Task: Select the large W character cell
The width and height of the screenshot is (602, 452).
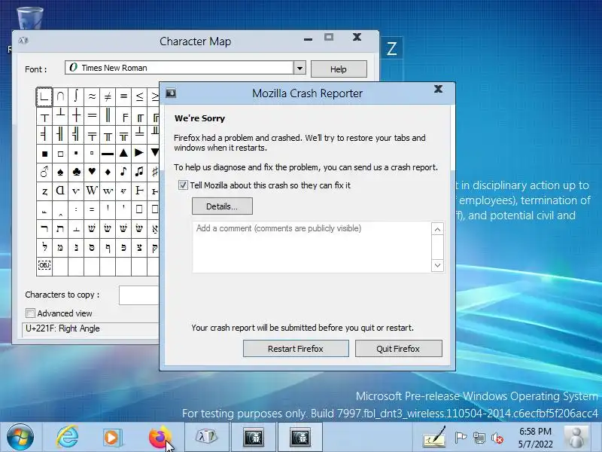Action: 92,191
